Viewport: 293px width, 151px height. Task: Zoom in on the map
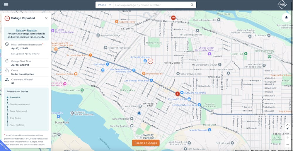point(288,138)
